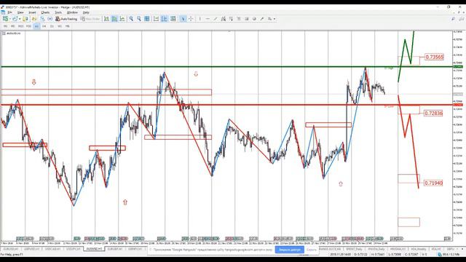The width and height of the screenshot is (466, 262).
Task: Select the Text Label tool
Action: coord(246,19)
